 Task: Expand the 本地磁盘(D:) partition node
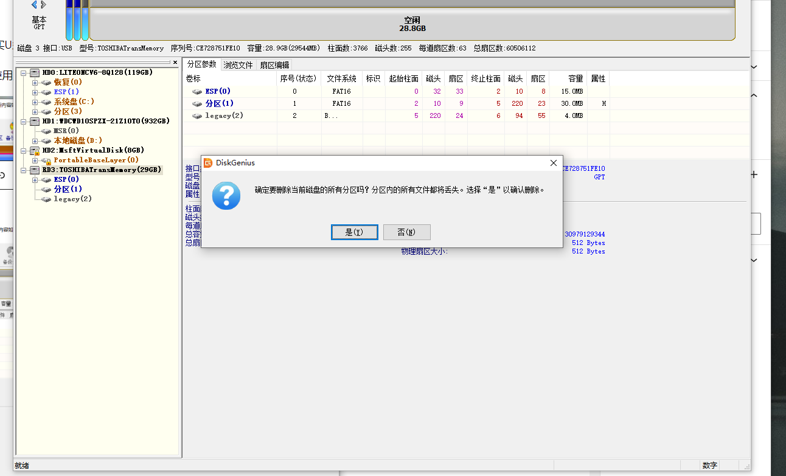tap(35, 140)
